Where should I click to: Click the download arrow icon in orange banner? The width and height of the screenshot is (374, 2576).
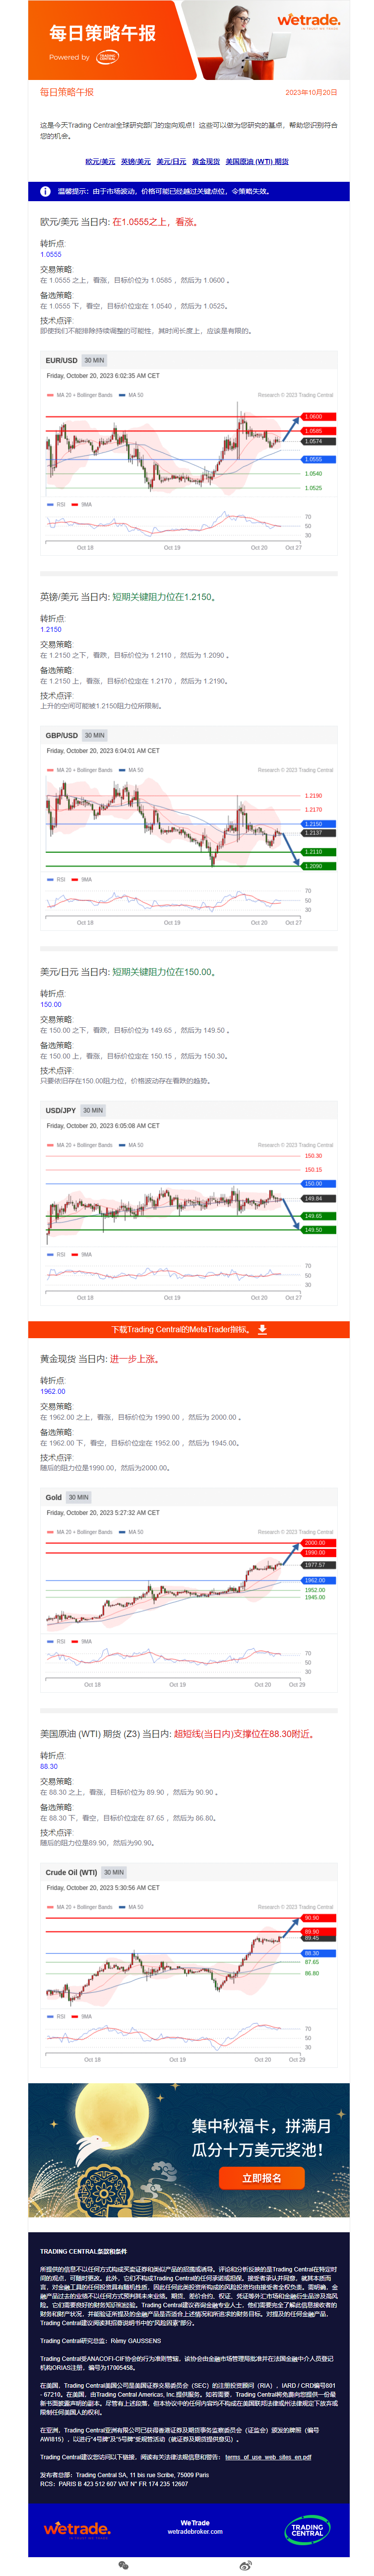pos(262,1329)
